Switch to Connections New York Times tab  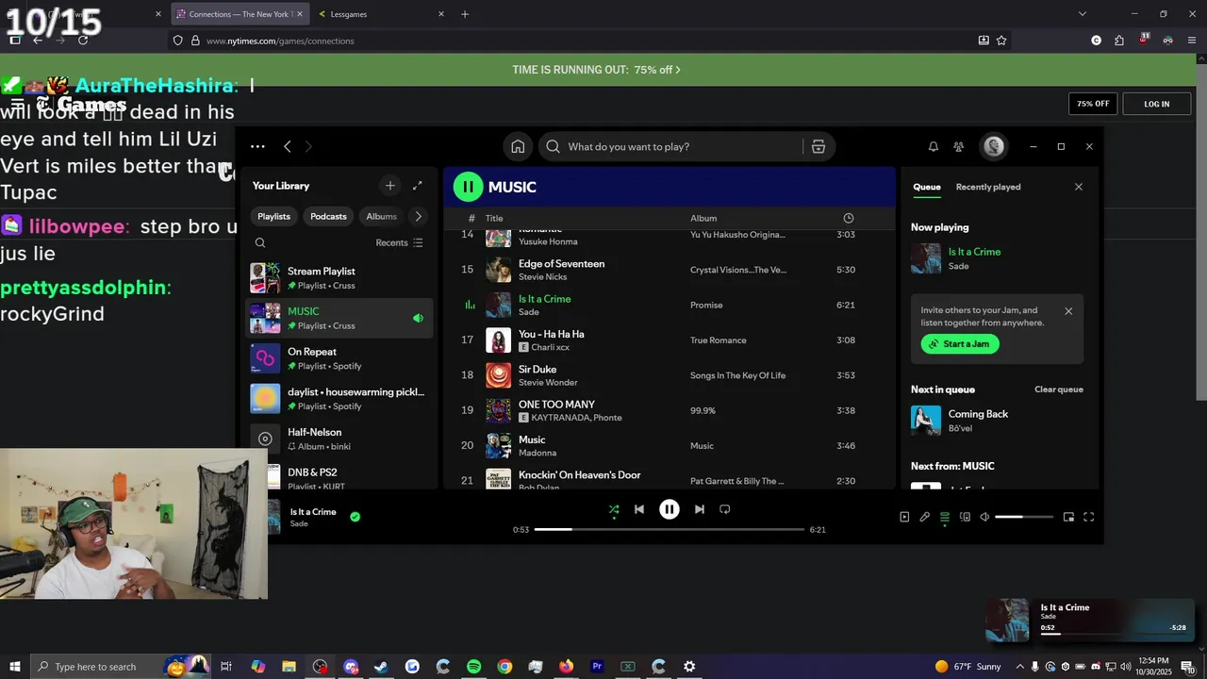[x=240, y=14]
